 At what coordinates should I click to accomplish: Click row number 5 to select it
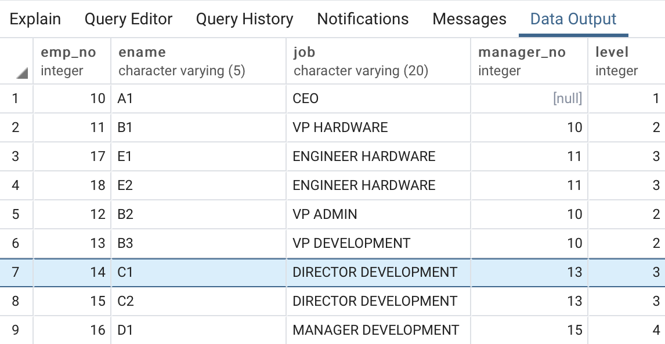[16, 214]
